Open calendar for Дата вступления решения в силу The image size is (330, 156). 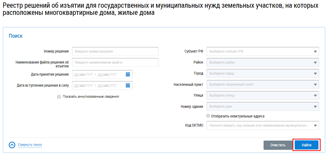point(128,86)
